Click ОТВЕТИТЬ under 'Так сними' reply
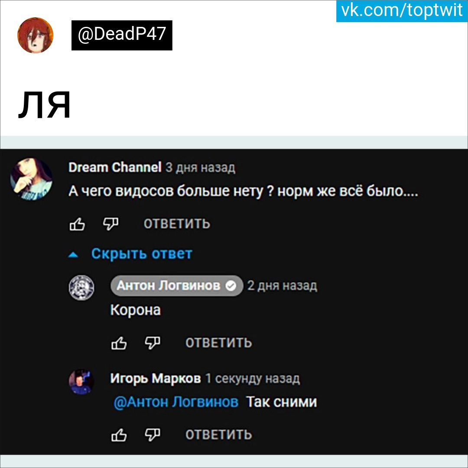Image resolution: width=468 pixels, height=468 pixels. click(x=219, y=435)
